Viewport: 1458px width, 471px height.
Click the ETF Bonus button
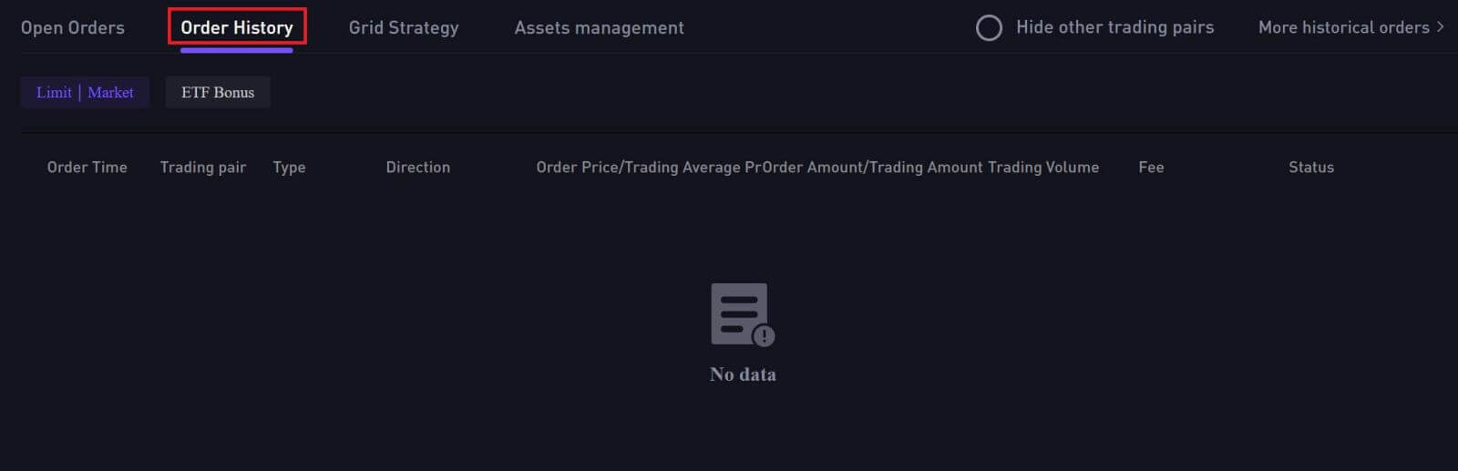pos(218,92)
